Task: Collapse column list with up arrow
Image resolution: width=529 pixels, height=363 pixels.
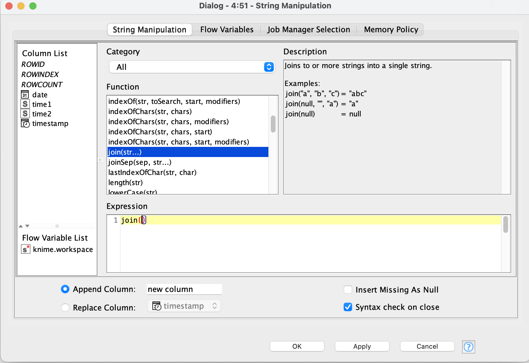Action: click(21, 226)
